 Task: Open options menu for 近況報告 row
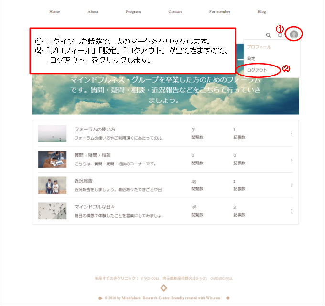pos(292,186)
